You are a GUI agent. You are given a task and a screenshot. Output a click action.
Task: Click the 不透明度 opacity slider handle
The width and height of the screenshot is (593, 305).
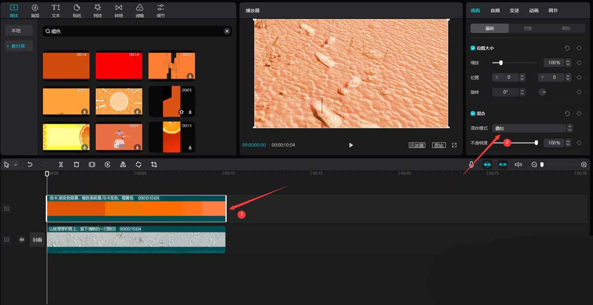[535, 143]
